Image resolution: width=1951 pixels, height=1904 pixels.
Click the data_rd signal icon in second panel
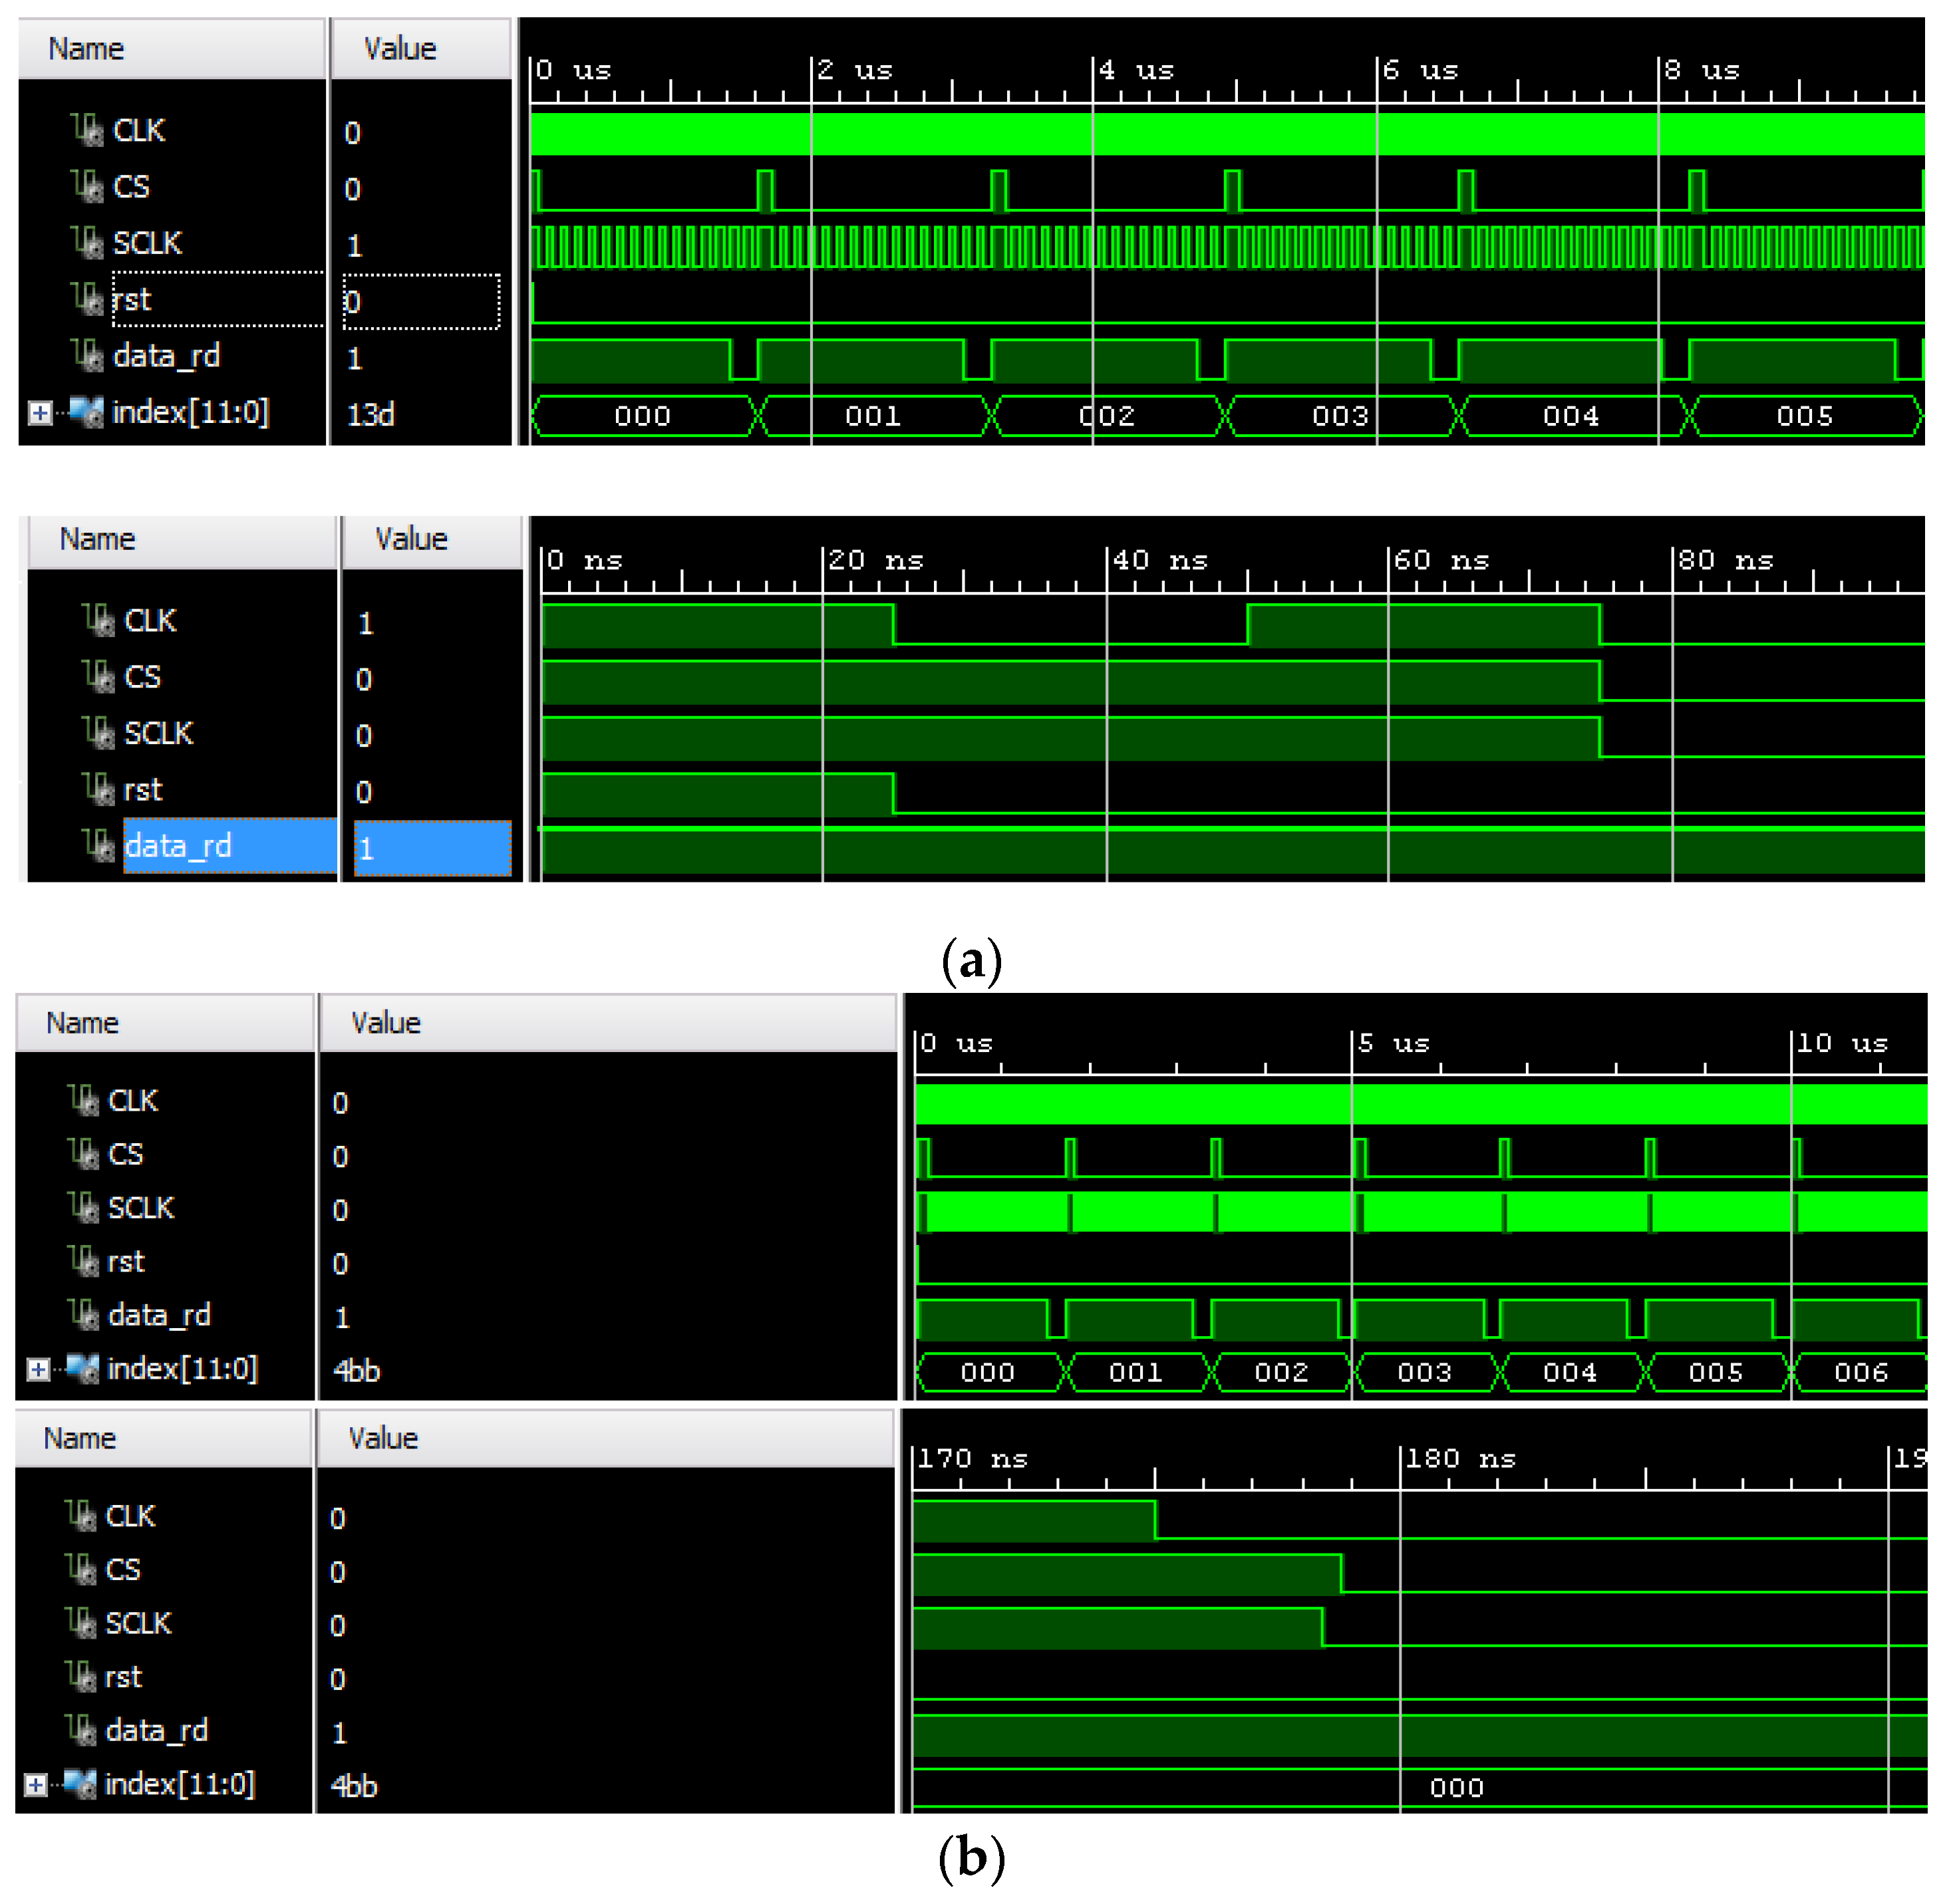(x=98, y=847)
